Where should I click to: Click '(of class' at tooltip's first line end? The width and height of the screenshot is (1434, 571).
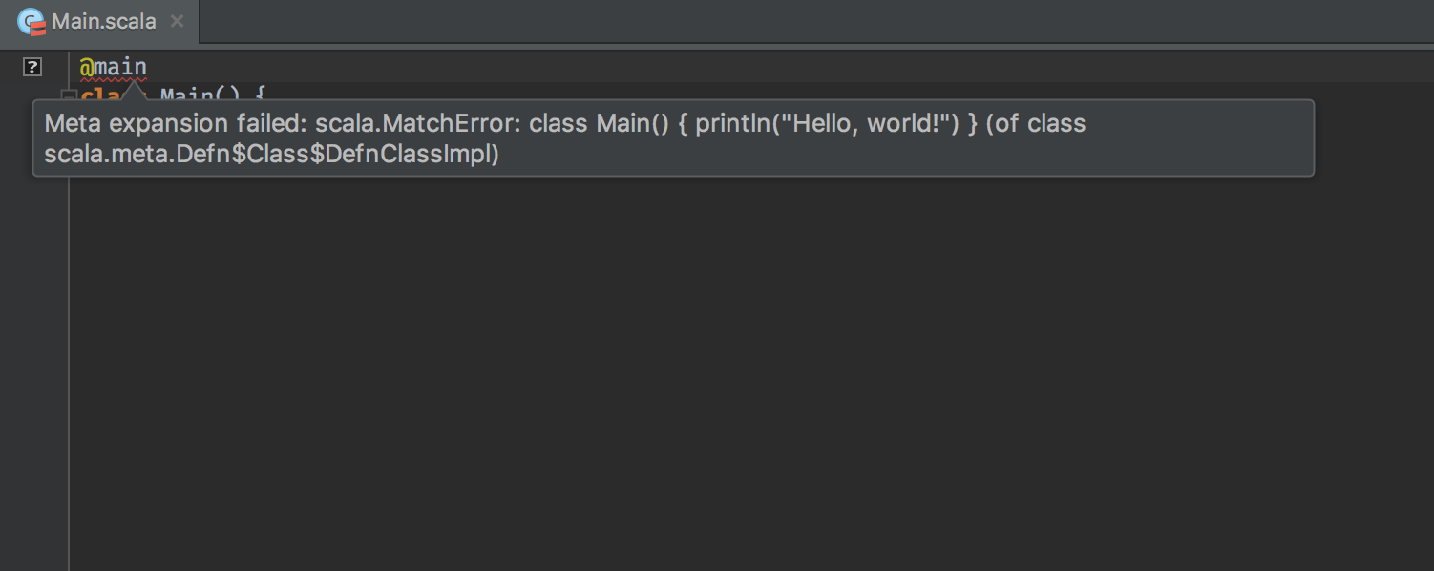[x=1036, y=124]
